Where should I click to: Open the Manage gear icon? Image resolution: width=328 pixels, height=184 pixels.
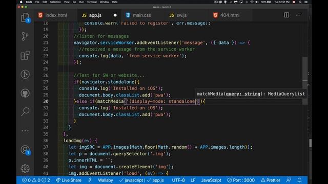(25, 168)
